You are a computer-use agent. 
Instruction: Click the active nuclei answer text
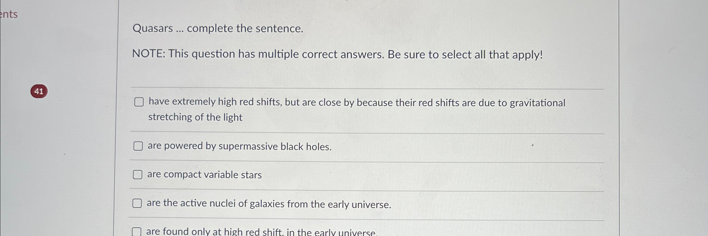pos(269,204)
